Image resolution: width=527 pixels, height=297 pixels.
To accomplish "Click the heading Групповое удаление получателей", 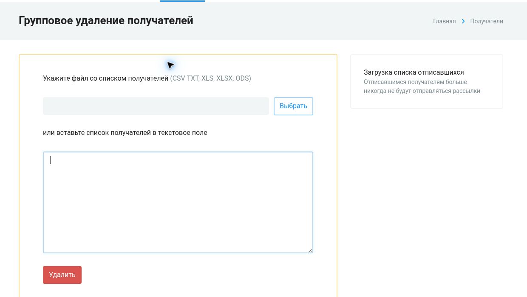I will 106,20.
